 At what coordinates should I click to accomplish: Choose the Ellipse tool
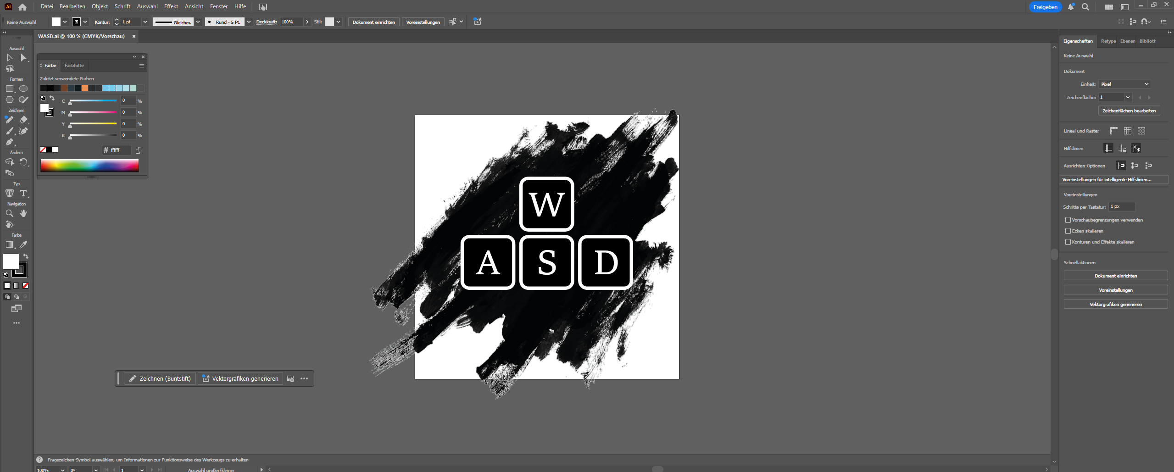(23, 89)
